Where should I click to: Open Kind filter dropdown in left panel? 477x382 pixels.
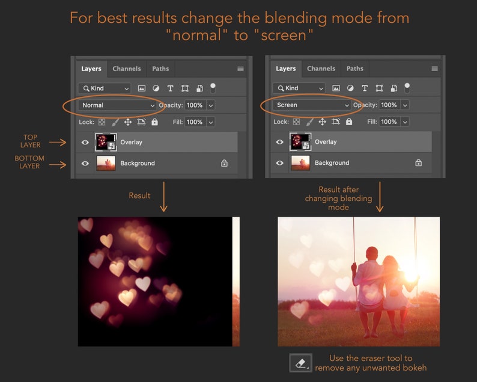click(x=105, y=88)
